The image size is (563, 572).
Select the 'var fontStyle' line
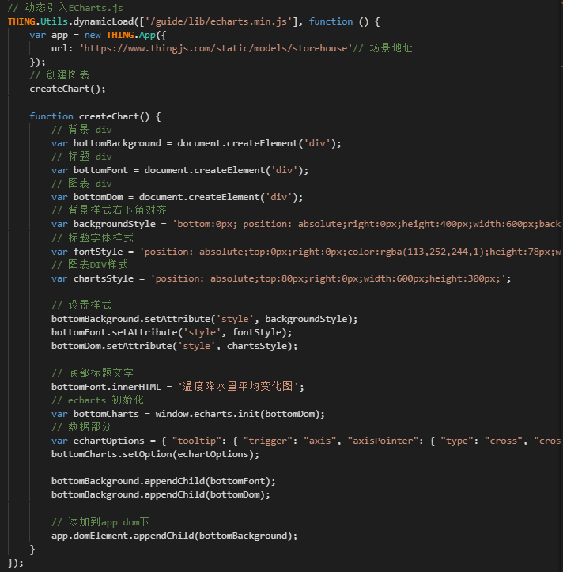306,252
